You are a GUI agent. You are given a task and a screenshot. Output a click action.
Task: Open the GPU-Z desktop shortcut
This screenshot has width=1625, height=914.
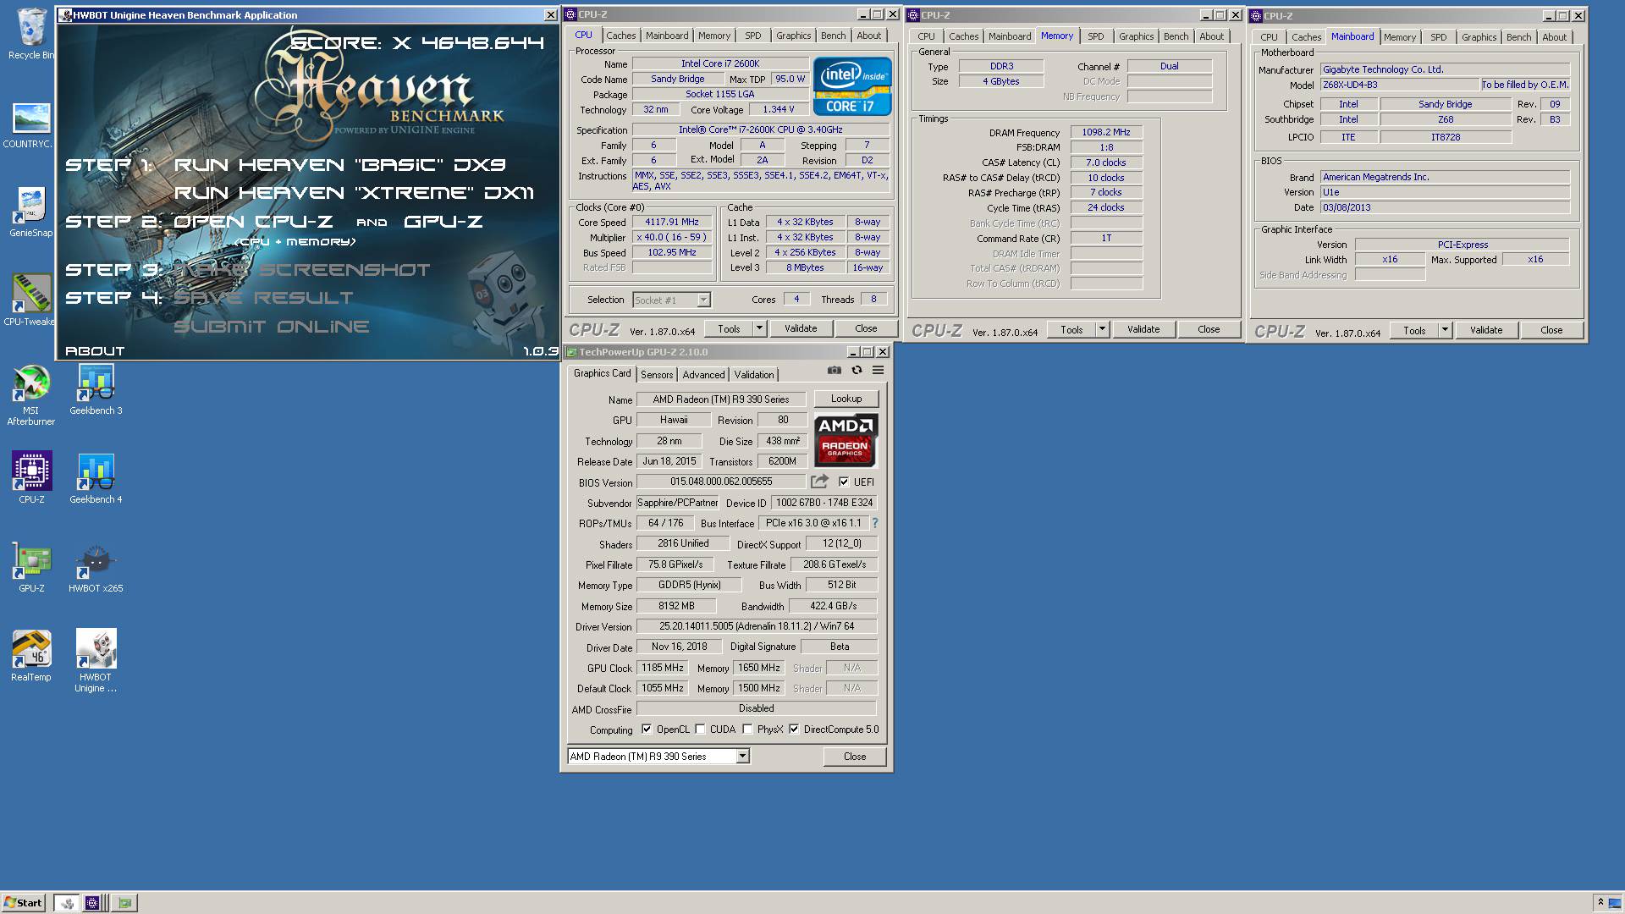31,567
